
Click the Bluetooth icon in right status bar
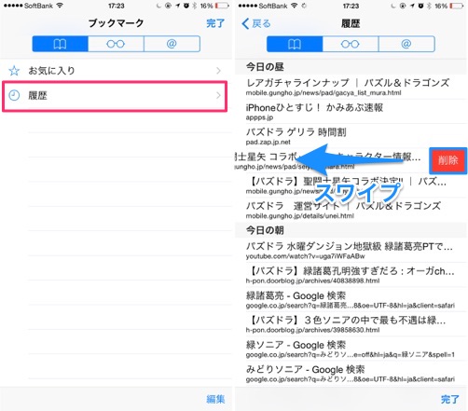pos(429,6)
